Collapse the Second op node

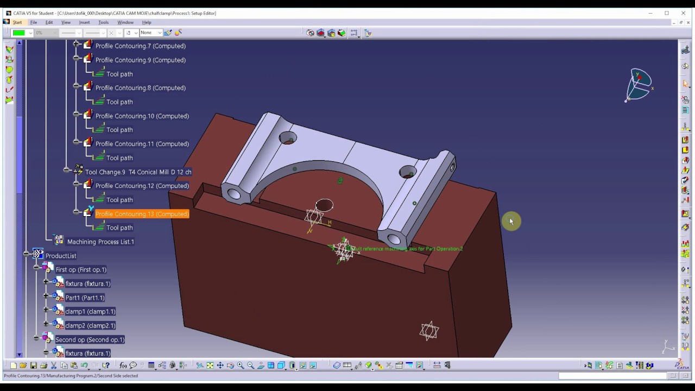[36, 338]
